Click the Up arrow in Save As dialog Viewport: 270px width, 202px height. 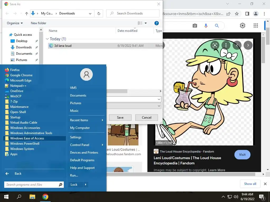point(27,14)
